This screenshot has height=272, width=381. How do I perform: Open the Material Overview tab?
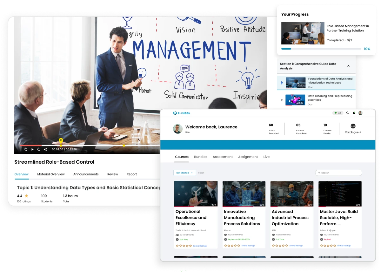pyautogui.click(x=51, y=174)
